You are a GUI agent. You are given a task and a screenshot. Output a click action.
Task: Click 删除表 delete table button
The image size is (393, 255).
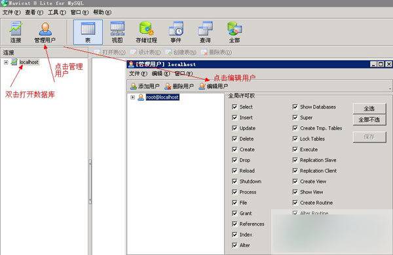[x=217, y=52]
